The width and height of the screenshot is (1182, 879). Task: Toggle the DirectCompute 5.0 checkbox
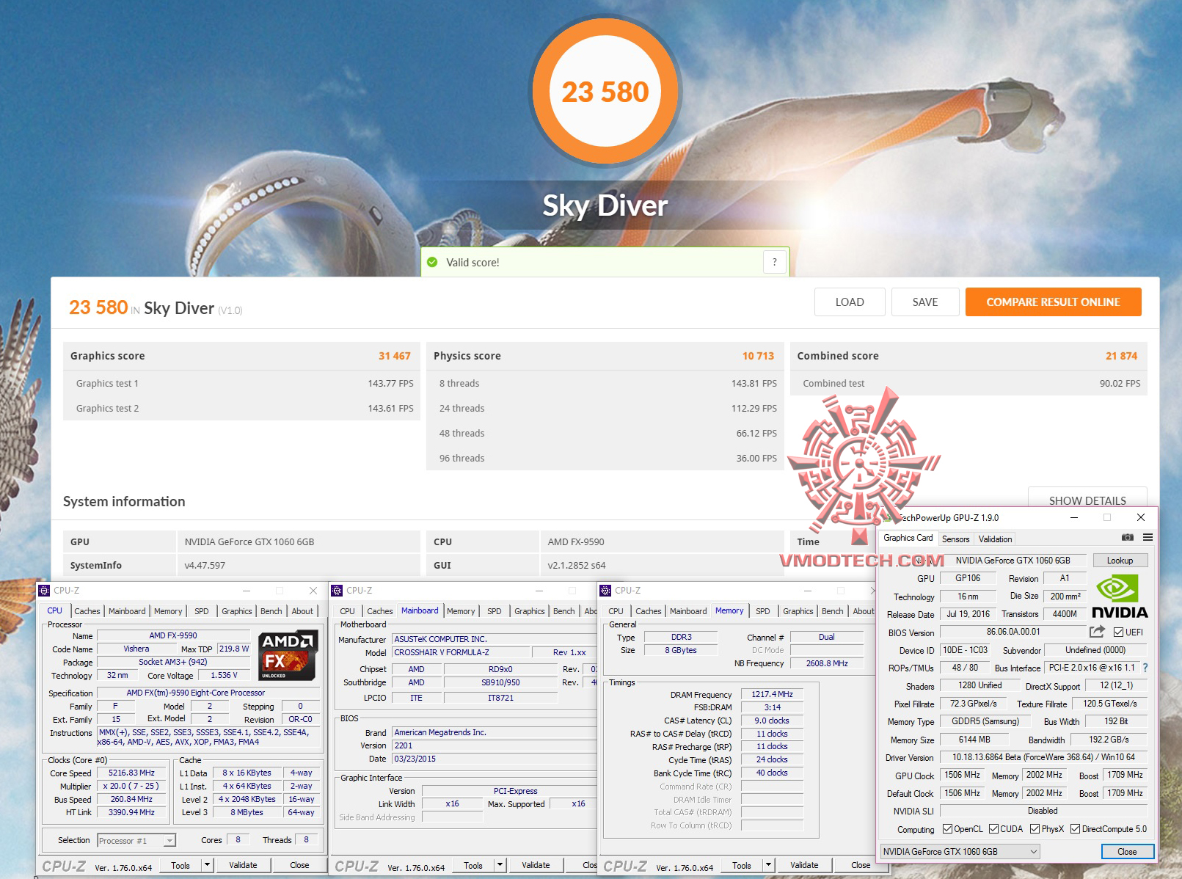click(1075, 829)
